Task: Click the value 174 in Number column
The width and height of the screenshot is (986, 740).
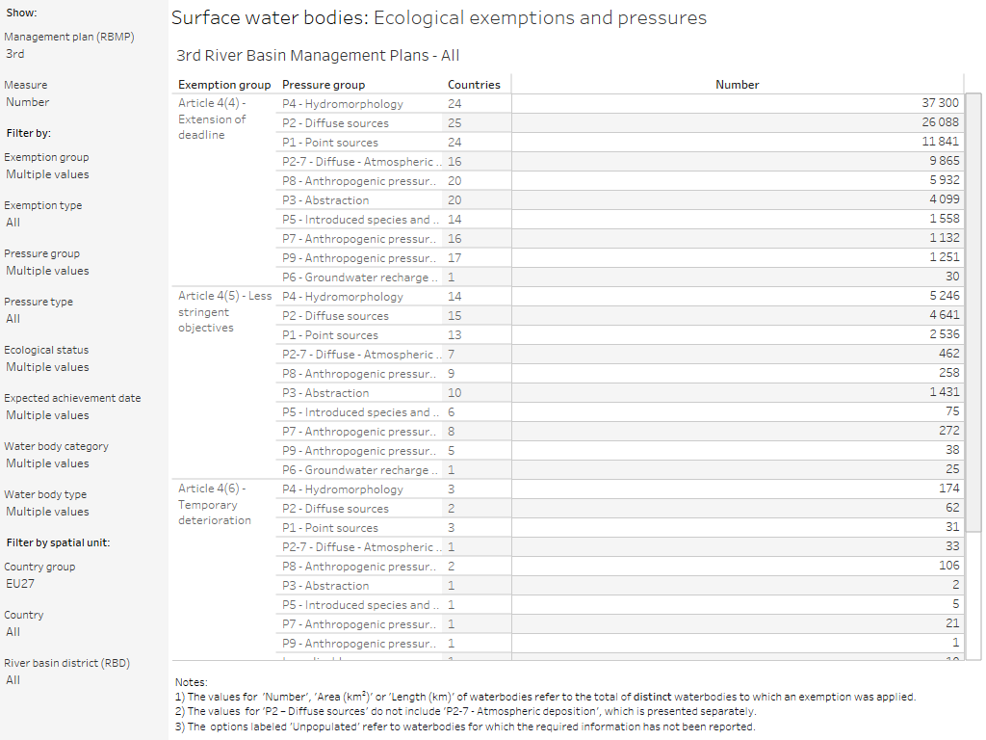Action: [x=948, y=489]
